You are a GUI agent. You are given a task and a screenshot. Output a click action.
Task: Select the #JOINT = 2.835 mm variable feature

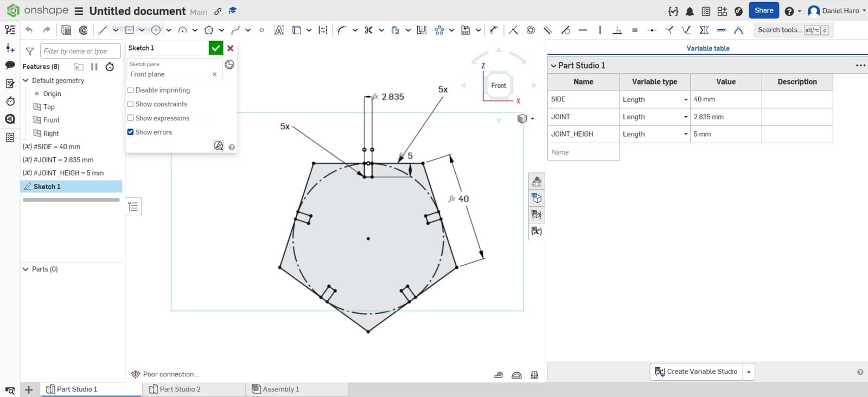[58, 160]
